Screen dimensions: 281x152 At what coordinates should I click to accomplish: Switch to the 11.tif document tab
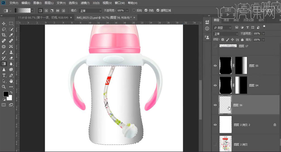point(43,18)
